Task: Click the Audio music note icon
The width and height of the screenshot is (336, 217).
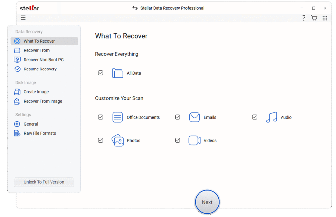Action: pos(271,117)
